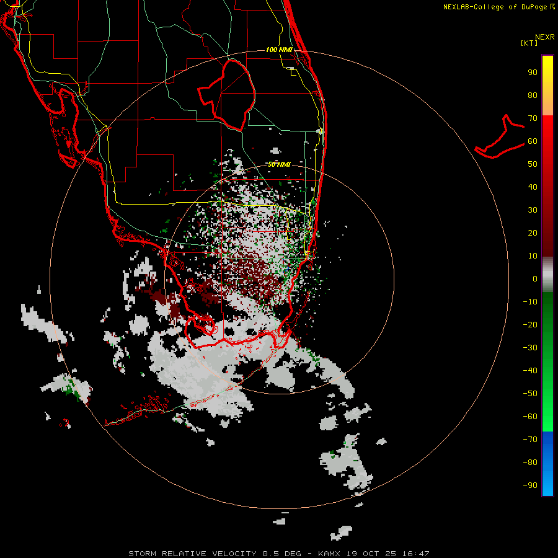Click the 19 OCT 25 date text
The image size is (558, 558).
click(371, 554)
